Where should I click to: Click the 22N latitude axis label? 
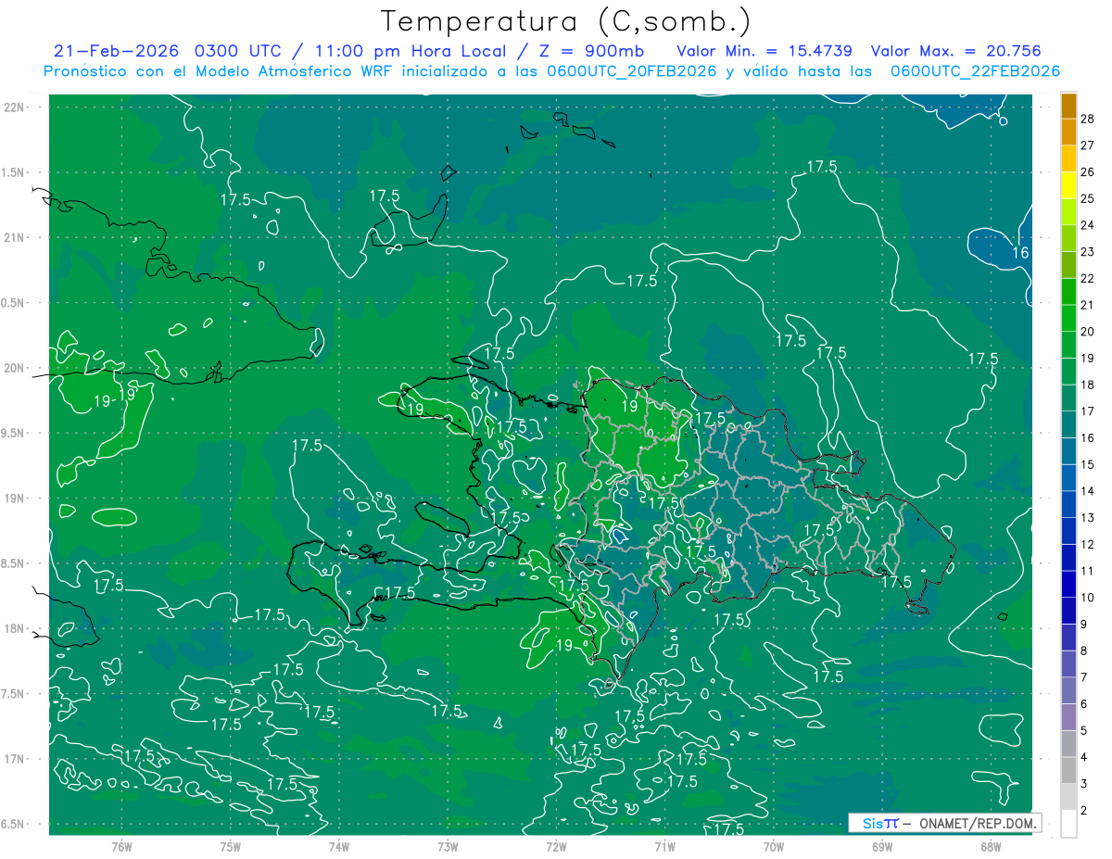pos(14,107)
